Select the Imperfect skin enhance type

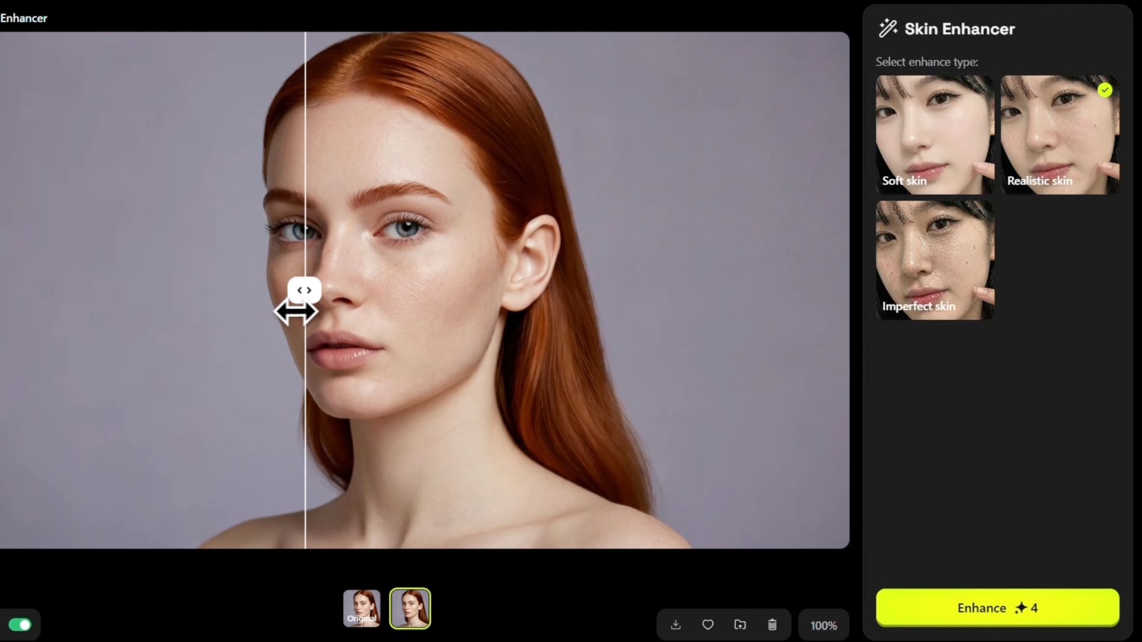pyautogui.click(x=934, y=260)
